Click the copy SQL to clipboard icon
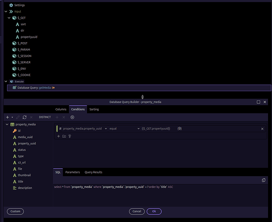Image resolution: width=272 pixels, height=222 pixels. (264, 180)
